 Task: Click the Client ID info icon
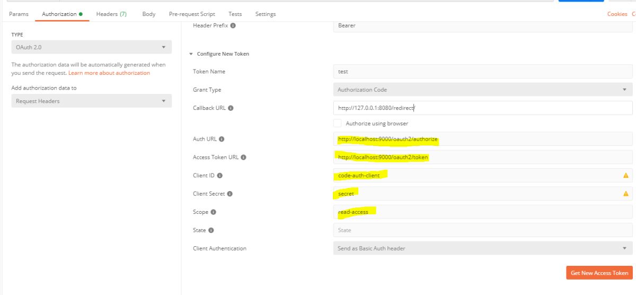point(219,176)
